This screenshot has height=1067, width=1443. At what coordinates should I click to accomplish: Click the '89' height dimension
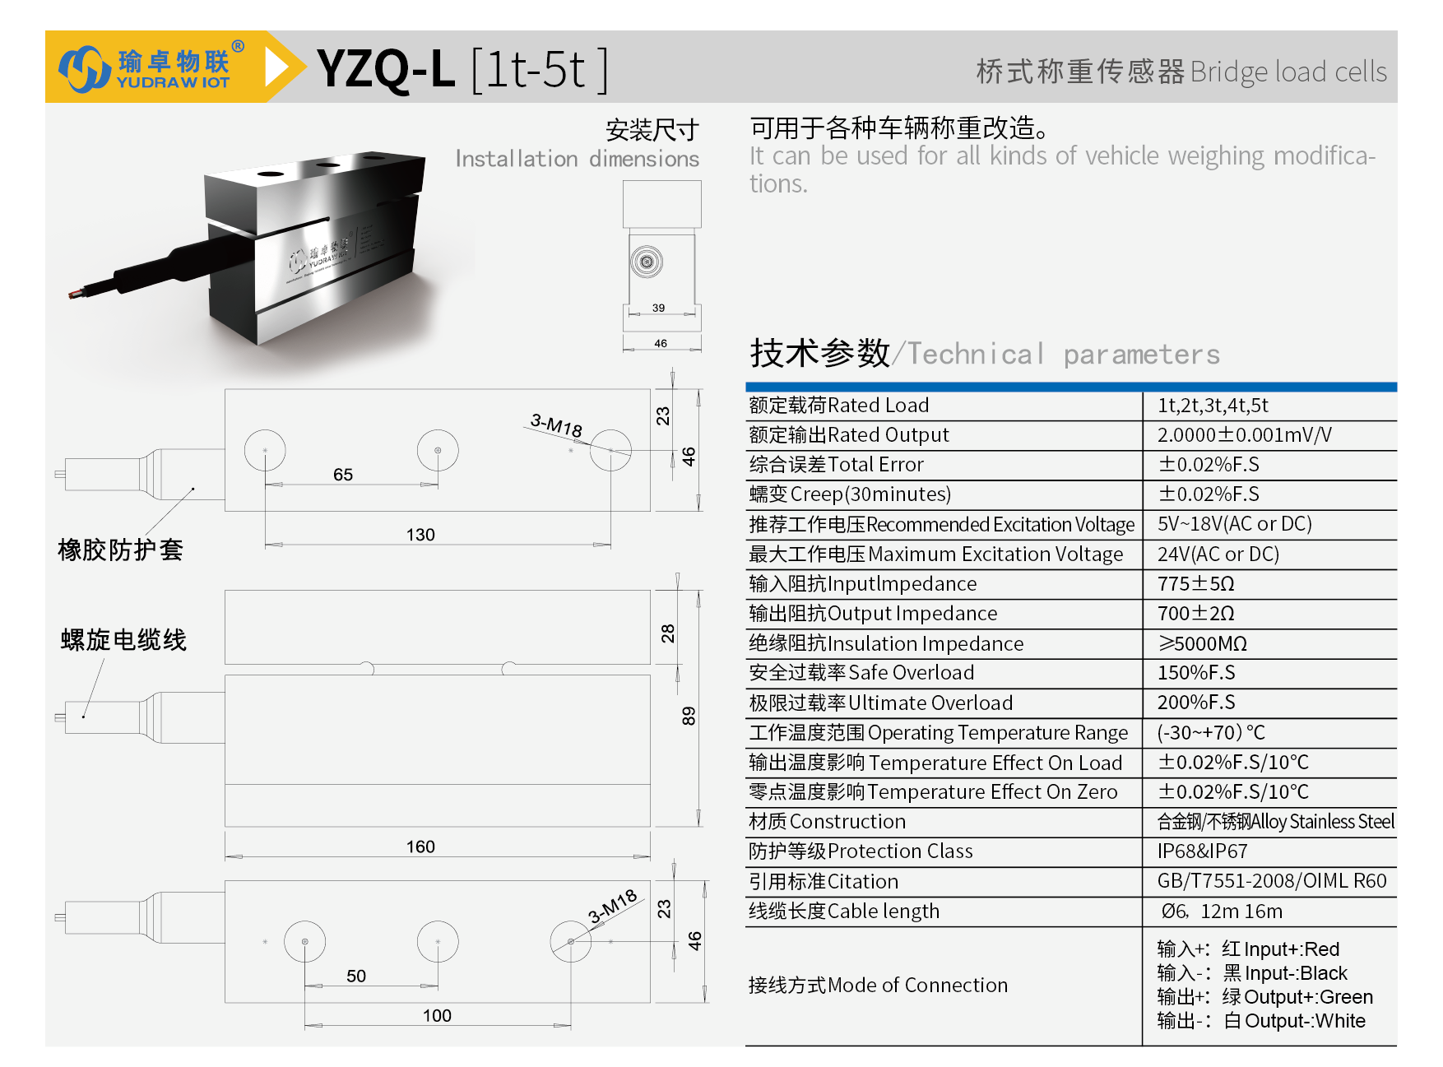point(689,716)
